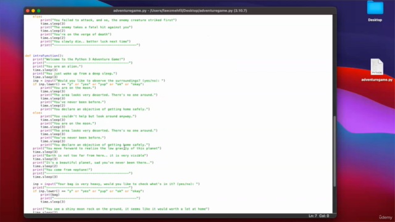Image resolution: width=395 pixels, height=222 pixels.
Task: Click the line "It's a beautiful planet, sad you've never been there"
Action: [93, 163]
